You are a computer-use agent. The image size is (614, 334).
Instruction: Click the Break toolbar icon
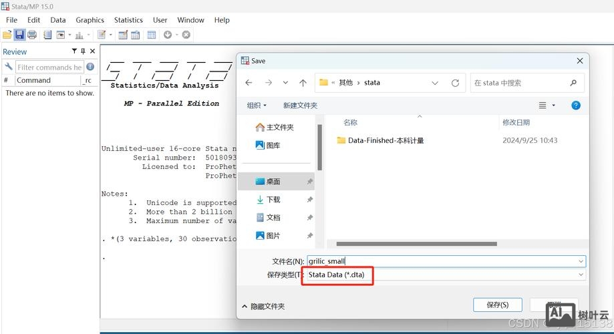(186, 35)
